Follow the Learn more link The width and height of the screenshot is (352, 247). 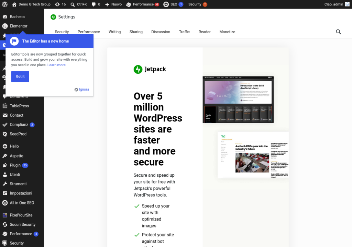coord(57,65)
